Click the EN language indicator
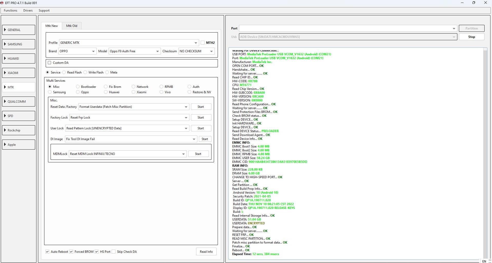Image resolution: width=492 pixels, height=263 pixels. pos(484,261)
